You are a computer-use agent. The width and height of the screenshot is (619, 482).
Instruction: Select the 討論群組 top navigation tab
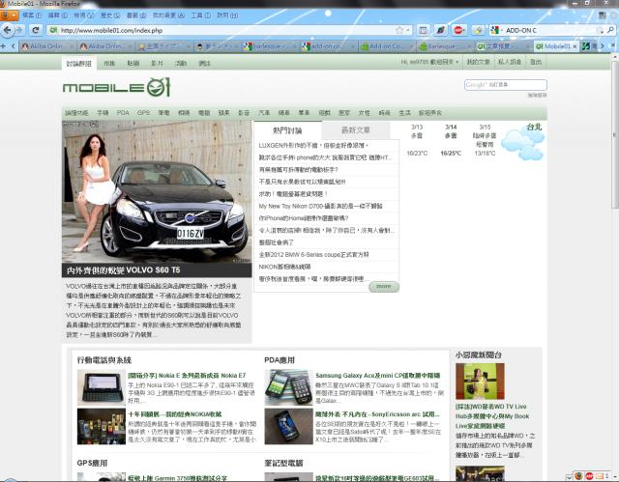79,63
